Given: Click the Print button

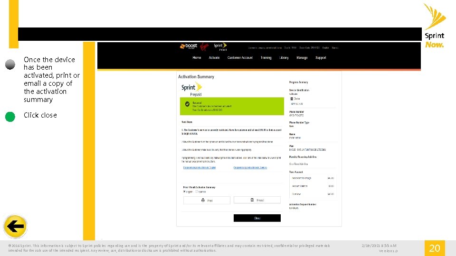Looking at the screenshot, I should click(207, 200).
